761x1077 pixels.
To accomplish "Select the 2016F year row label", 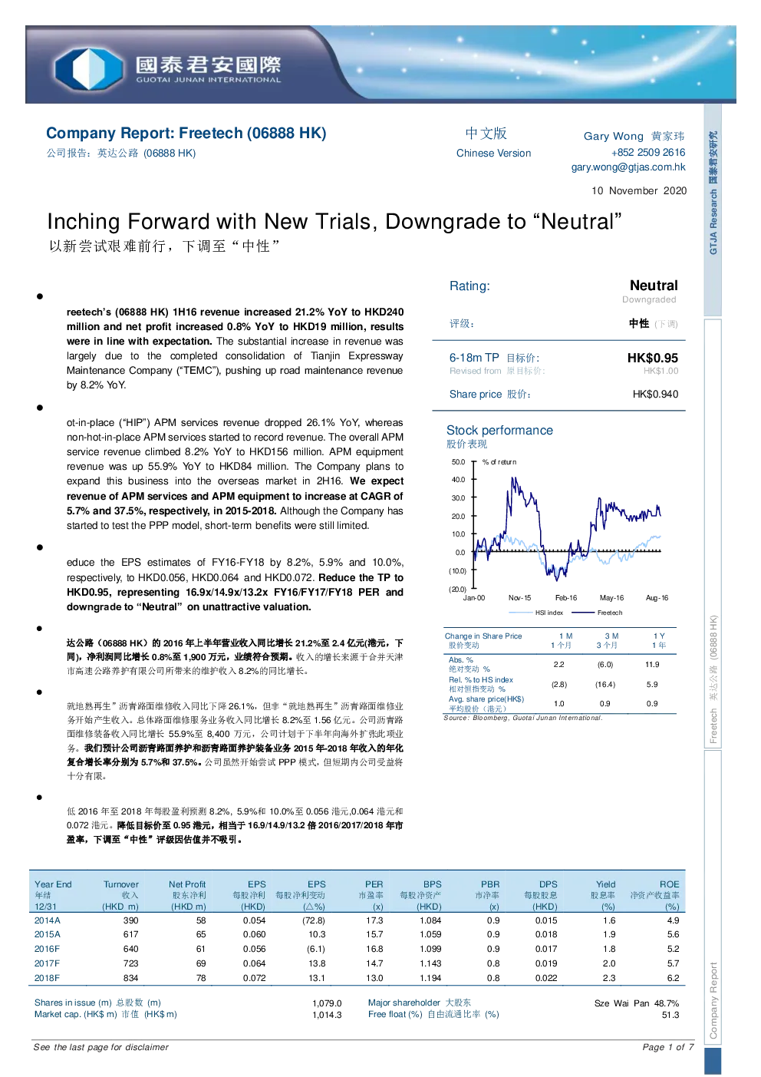I will (x=47, y=949).
